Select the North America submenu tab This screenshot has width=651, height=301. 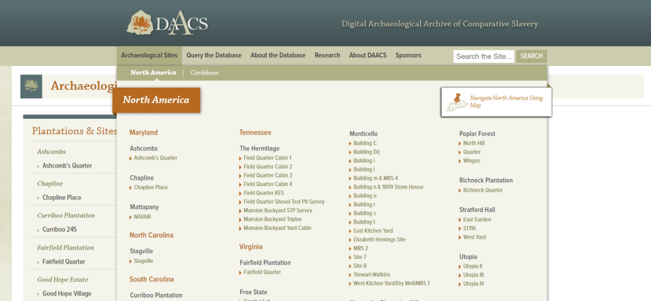[153, 72]
